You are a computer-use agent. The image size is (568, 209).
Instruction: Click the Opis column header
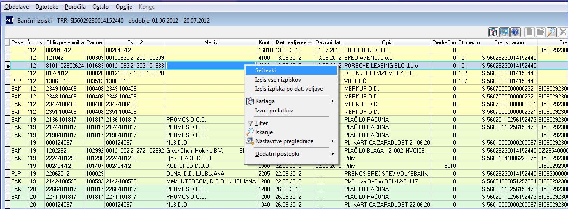click(387, 42)
